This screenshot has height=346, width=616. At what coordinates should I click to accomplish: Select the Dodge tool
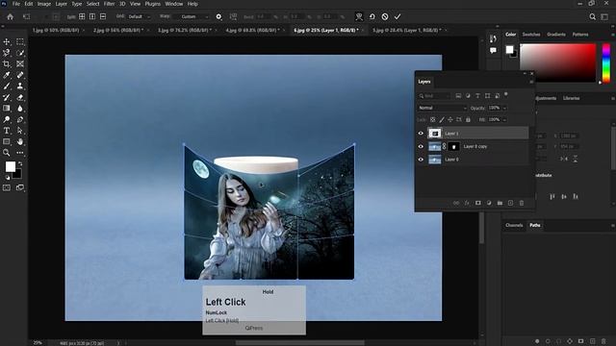tap(7, 119)
